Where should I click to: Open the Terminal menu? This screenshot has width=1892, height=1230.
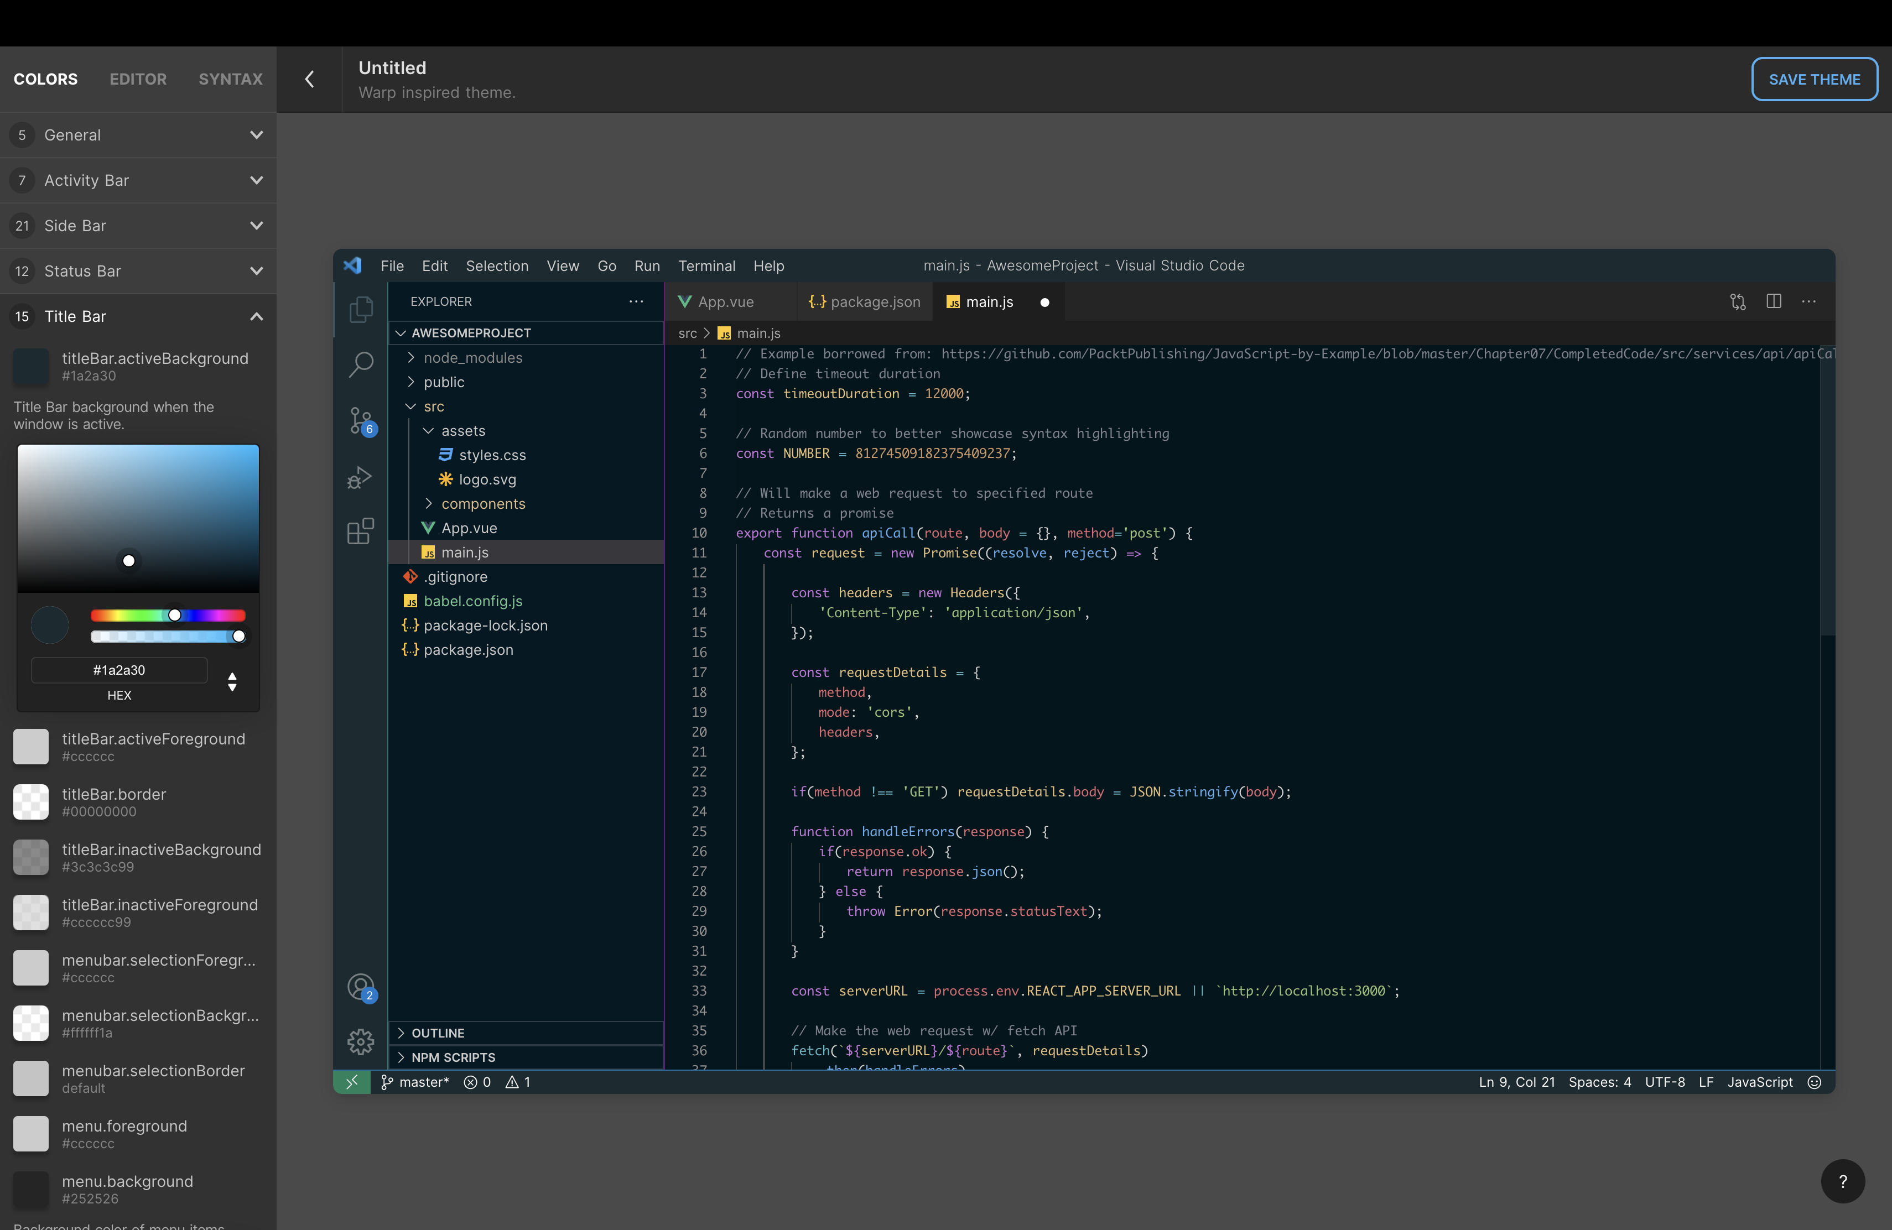tap(706, 265)
